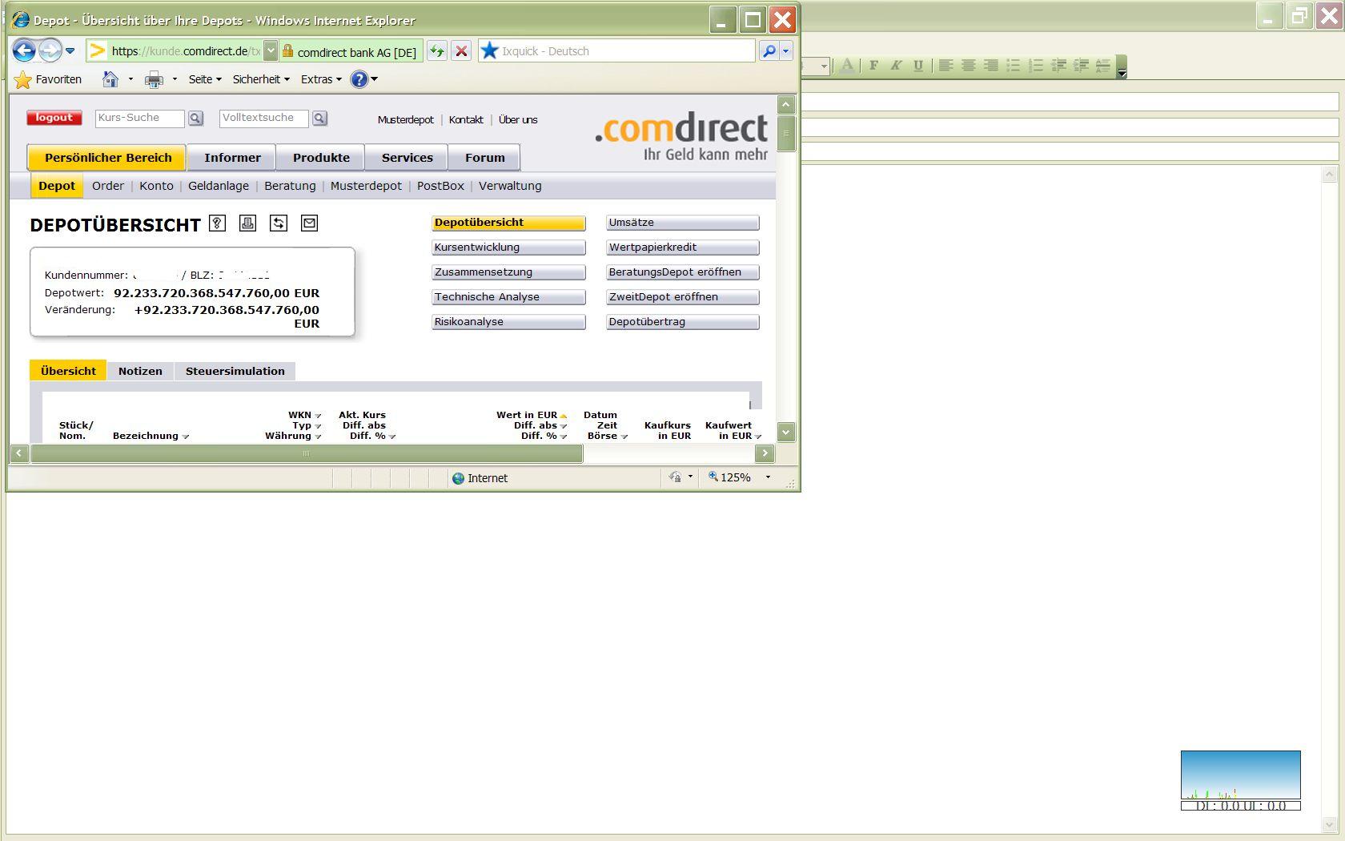Click the Internet zone globe in status bar
The width and height of the screenshot is (1345, 841).
(x=458, y=478)
